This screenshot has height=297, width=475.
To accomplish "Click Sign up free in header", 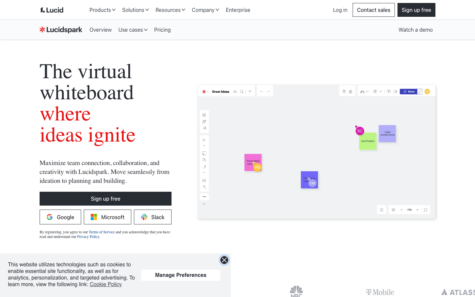I will click(x=416, y=10).
